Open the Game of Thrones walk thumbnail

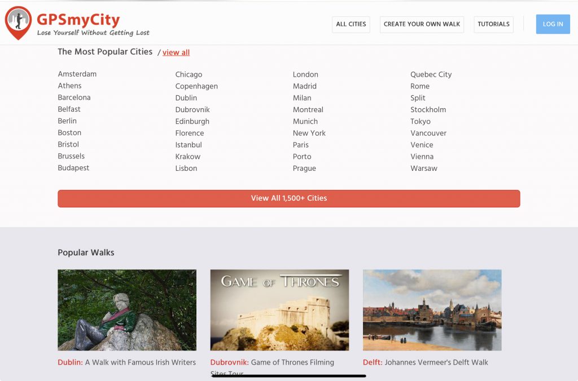click(279, 309)
